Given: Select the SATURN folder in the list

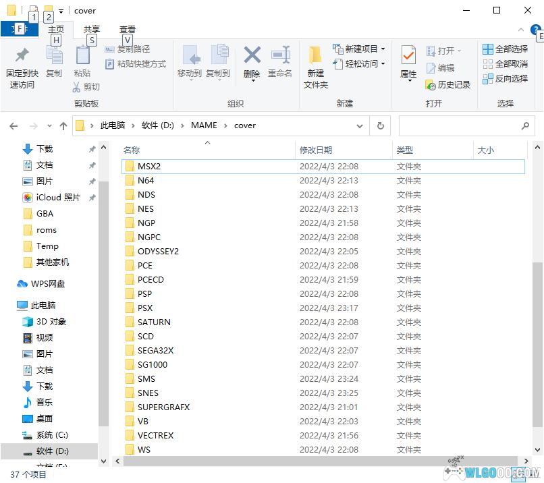Looking at the screenshot, I should coord(154,322).
